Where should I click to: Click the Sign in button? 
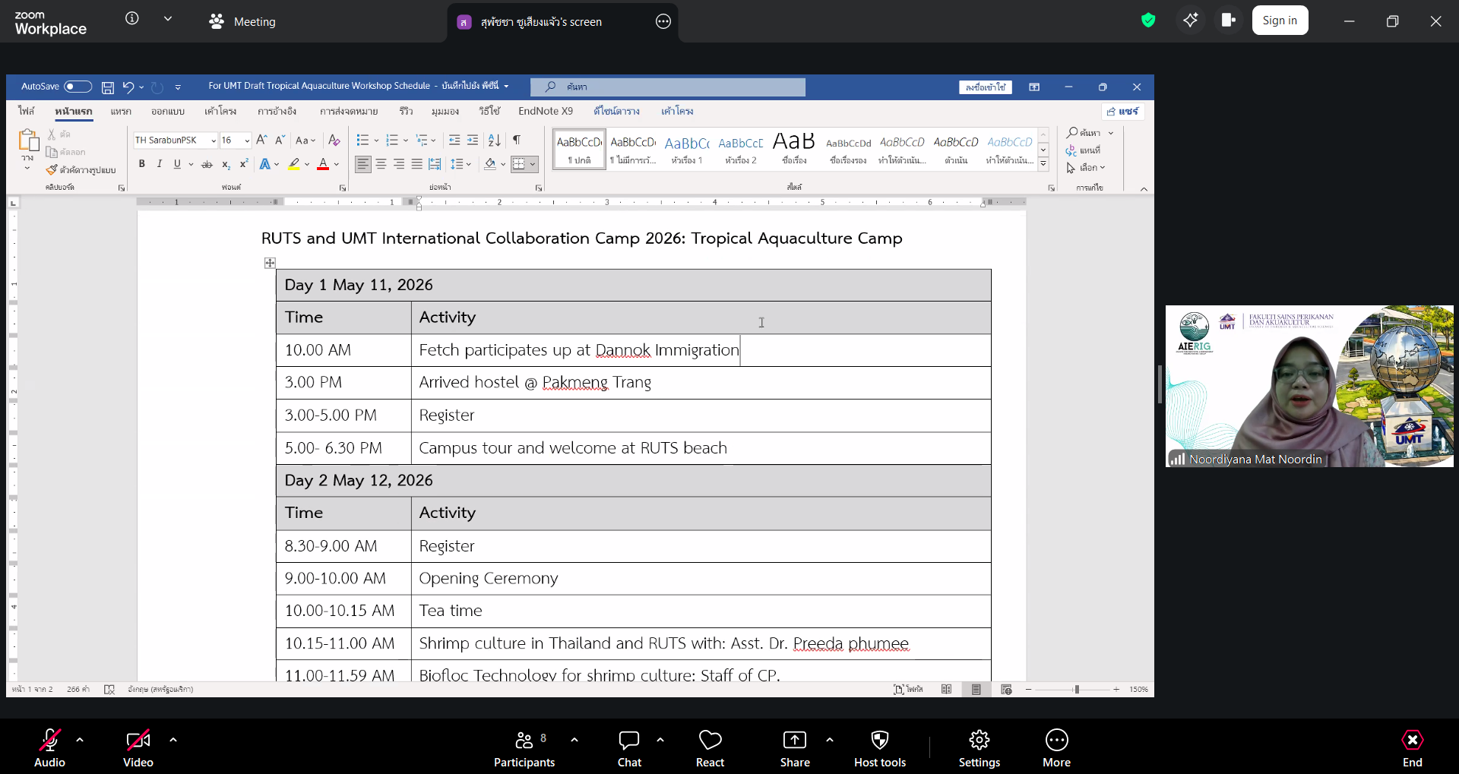click(1280, 21)
